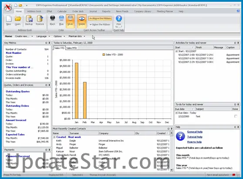The width and height of the screenshot is (243, 179).
Task: Select contact row Keith Daigle
Action: 111,141
